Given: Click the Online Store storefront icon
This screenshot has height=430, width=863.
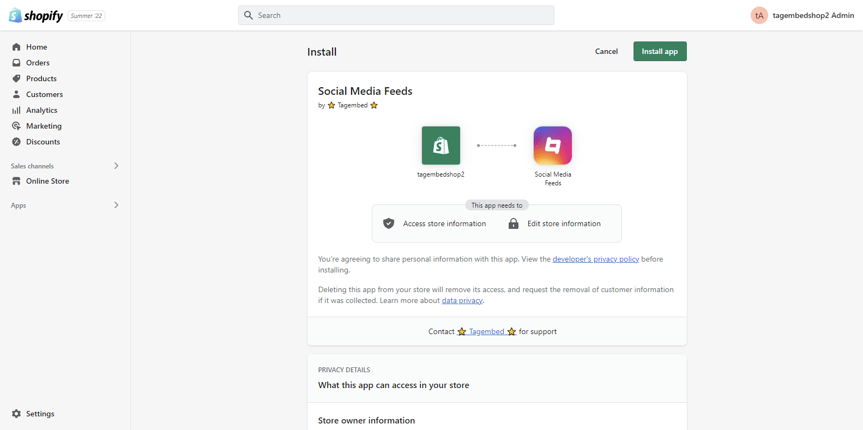Looking at the screenshot, I should (x=16, y=181).
